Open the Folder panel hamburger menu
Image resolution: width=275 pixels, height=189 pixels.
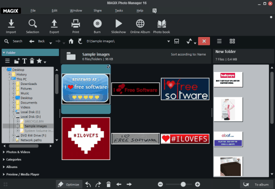7,61
